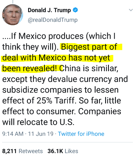The height and width of the screenshot is (156, 137).
Task: Open the @realDonaldTrump handle
Action: [x=53, y=20]
